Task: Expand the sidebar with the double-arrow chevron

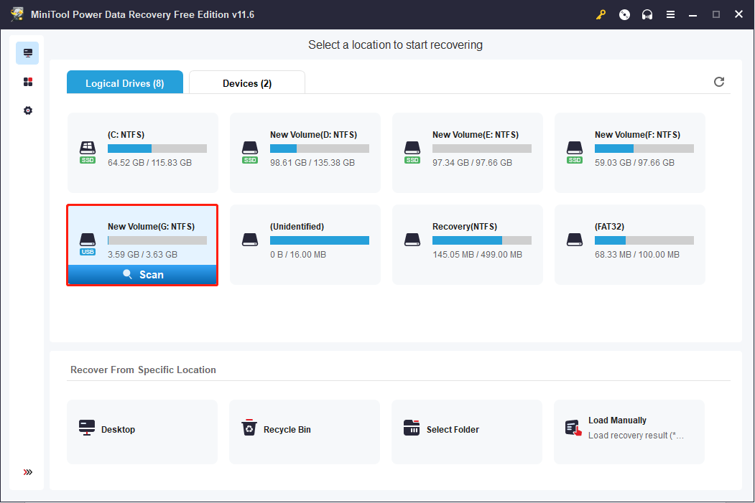Action: tap(27, 472)
